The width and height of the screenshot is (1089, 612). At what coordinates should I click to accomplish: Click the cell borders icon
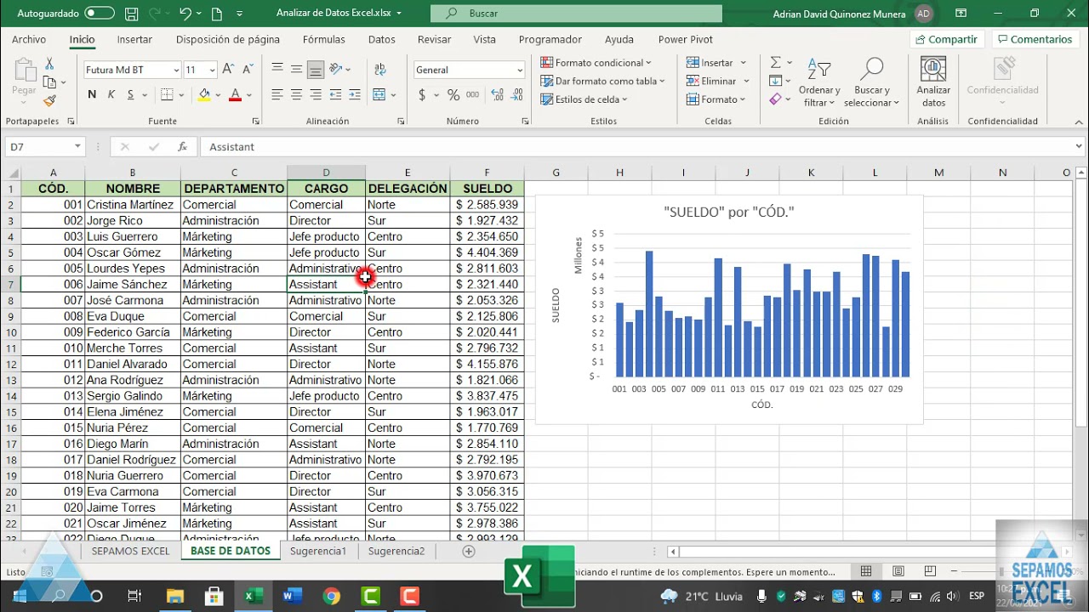(x=167, y=94)
